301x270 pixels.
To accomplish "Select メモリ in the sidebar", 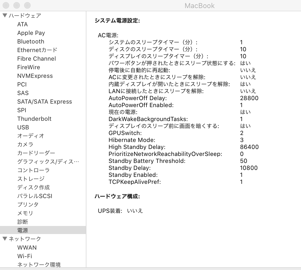I will click(25, 213).
